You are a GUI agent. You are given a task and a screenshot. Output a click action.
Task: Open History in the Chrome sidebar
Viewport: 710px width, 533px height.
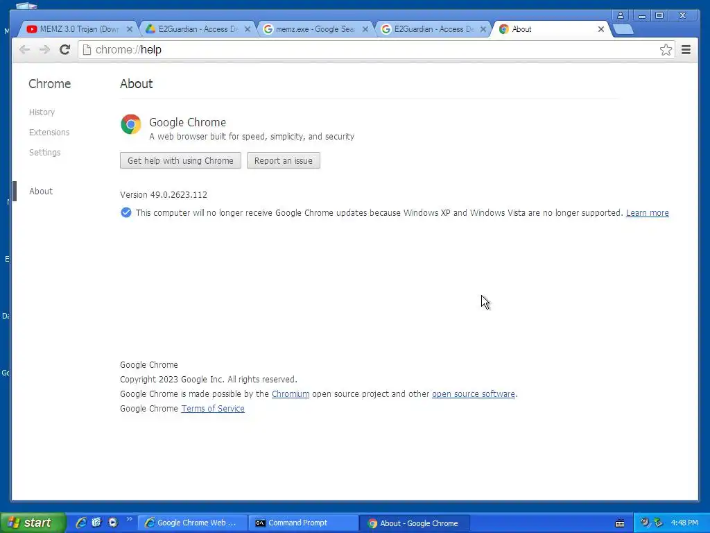click(42, 112)
